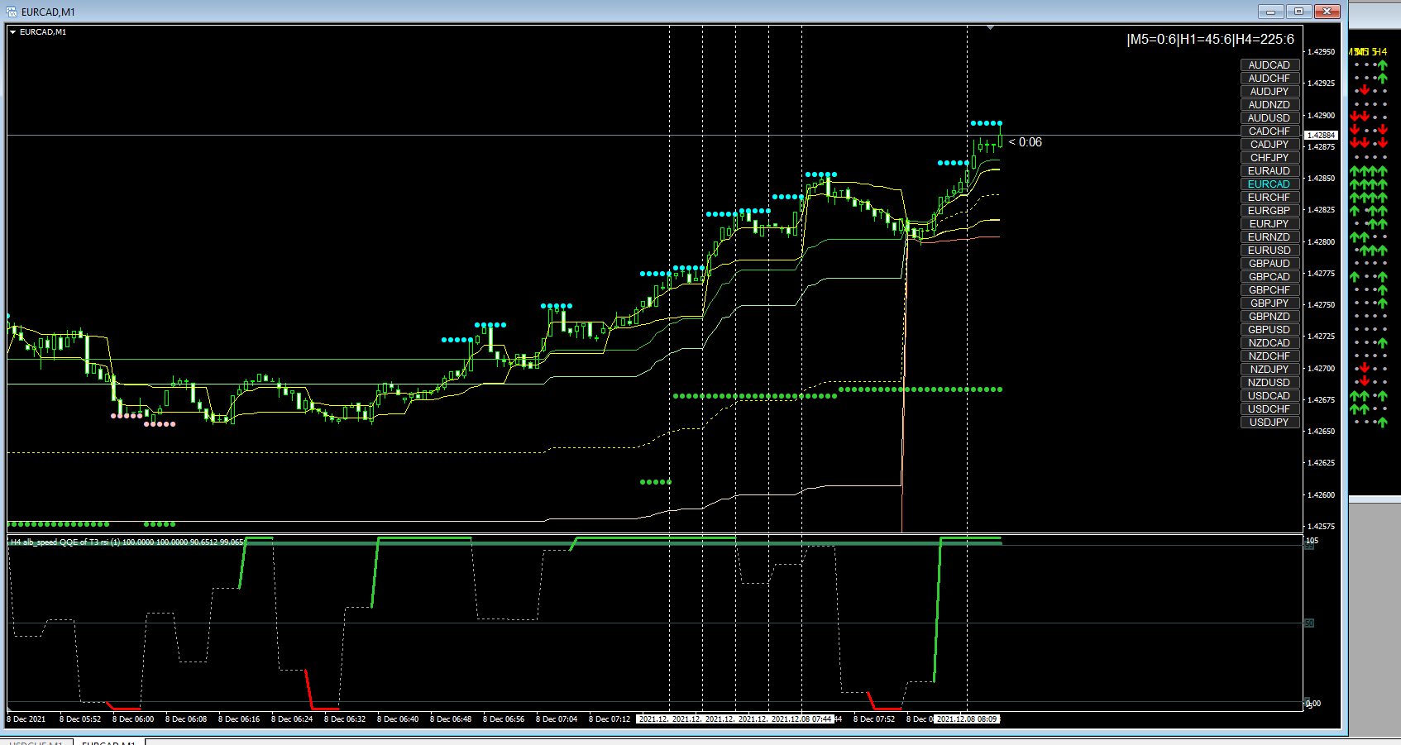
Task: Open the EURUSD symbol
Action: pyautogui.click(x=1270, y=251)
